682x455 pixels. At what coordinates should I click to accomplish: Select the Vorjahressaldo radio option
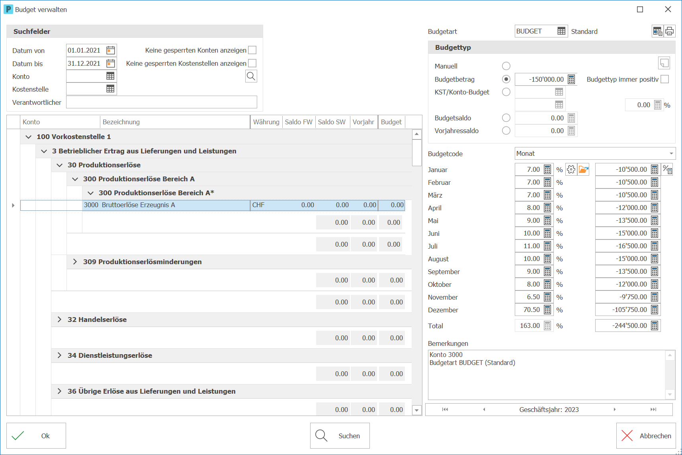tap(506, 131)
